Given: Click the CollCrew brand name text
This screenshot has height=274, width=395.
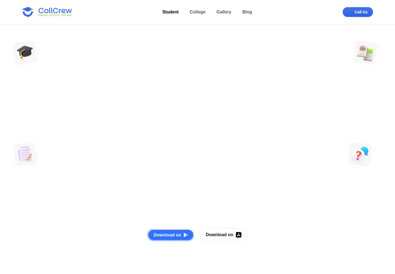Looking at the screenshot, I should (x=55, y=11).
